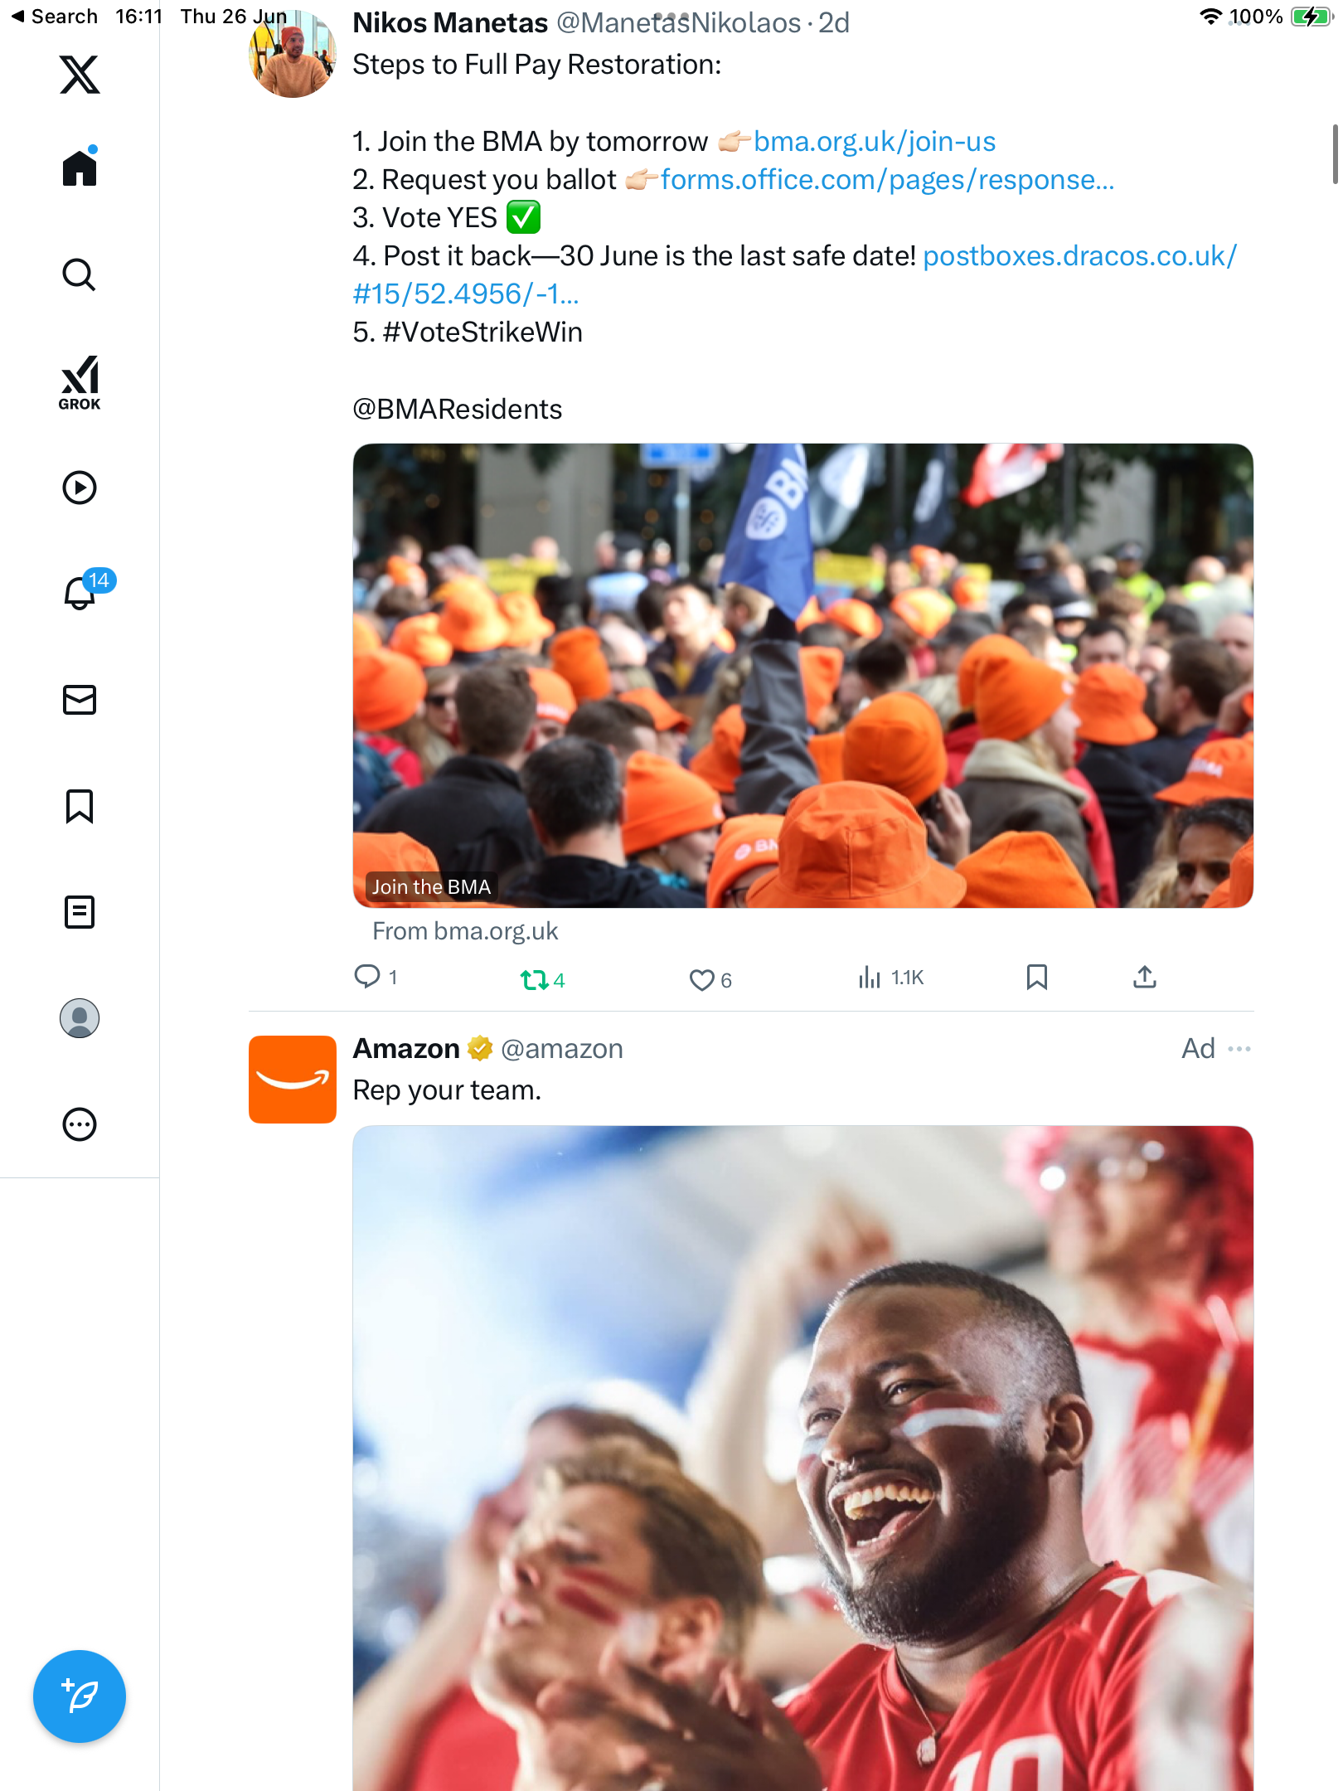The height and width of the screenshot is (1791, 1343).
Task: Compose a new post with the blue button
Action: pyautogui.click(x=80, y=1696)
